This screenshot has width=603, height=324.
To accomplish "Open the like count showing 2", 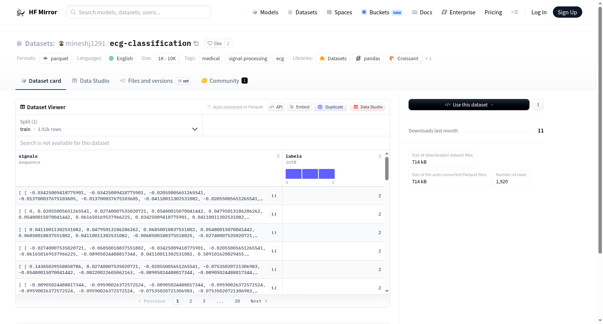I will click(228, 43).
